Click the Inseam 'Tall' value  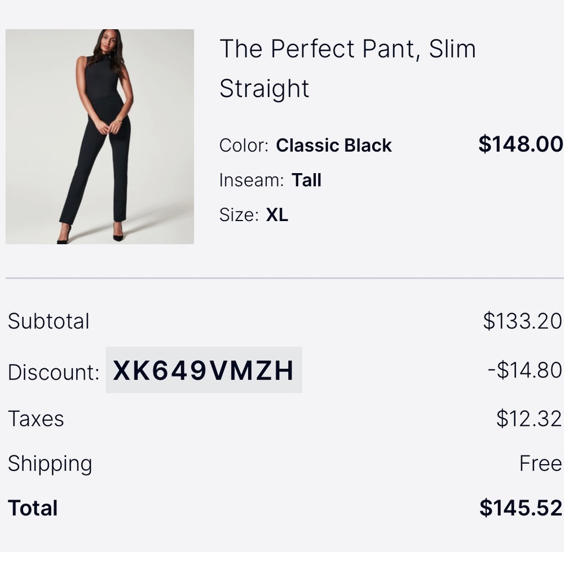coord(306,180)
